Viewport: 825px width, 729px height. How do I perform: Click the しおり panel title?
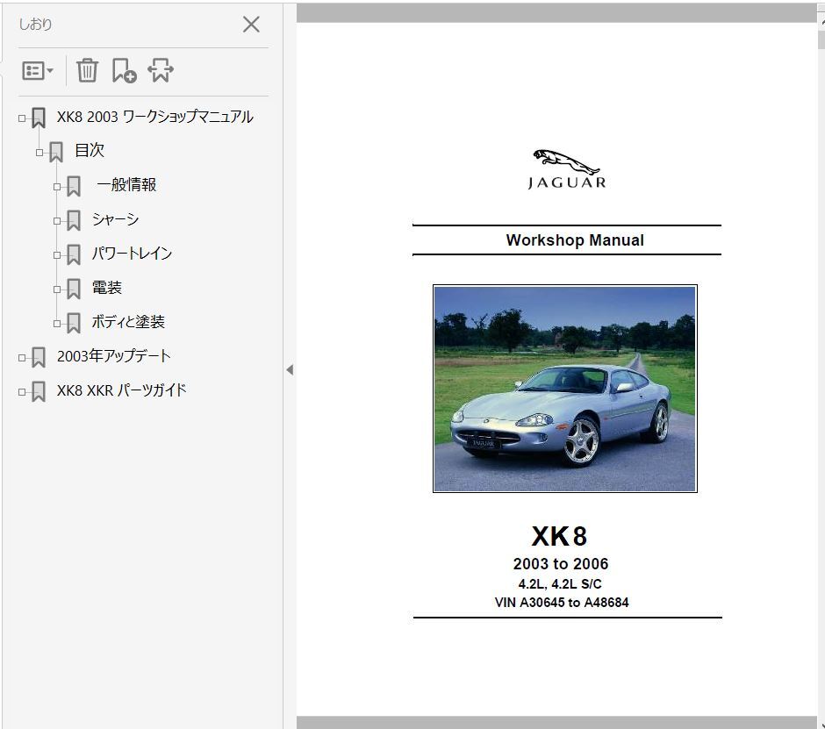[x=35, y=25]
